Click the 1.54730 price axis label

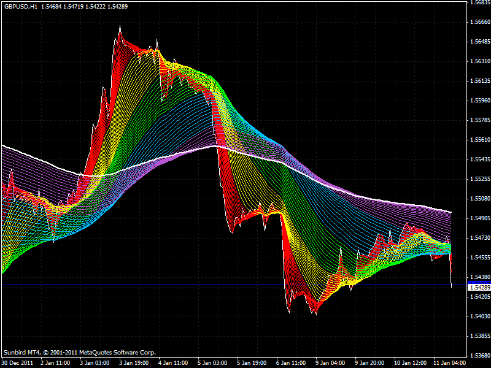click(x=479, y=238)
